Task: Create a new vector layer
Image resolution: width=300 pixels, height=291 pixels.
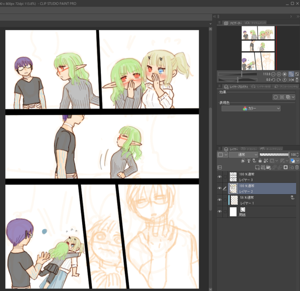Action: click(x=263, y=167)
